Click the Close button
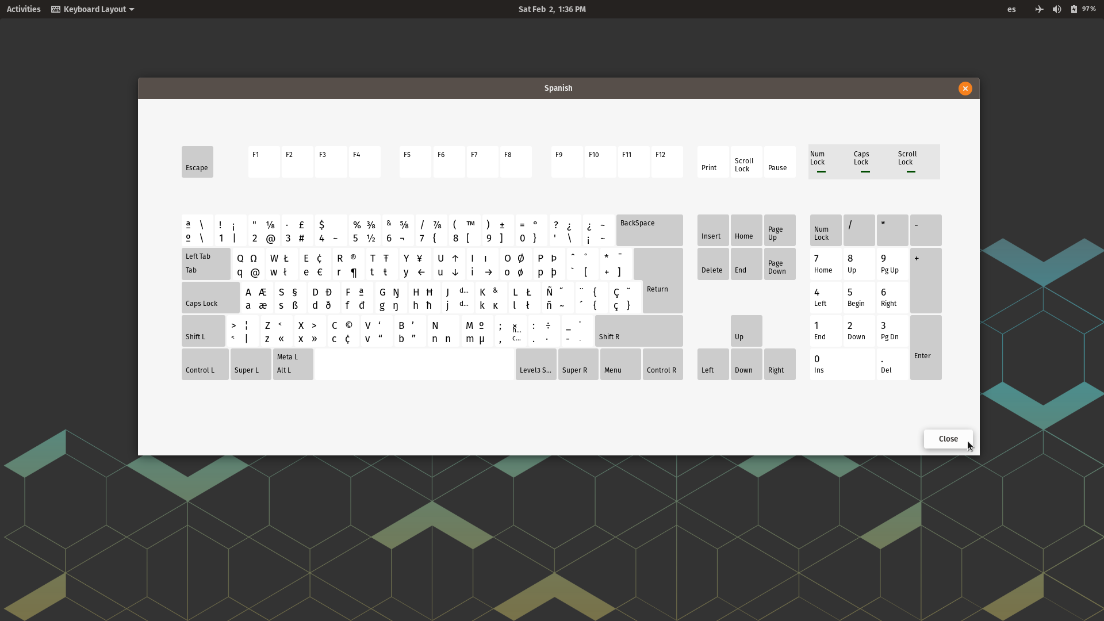Image resolution: width=1104 pixels, height=621 pixels. coord(948,439)
